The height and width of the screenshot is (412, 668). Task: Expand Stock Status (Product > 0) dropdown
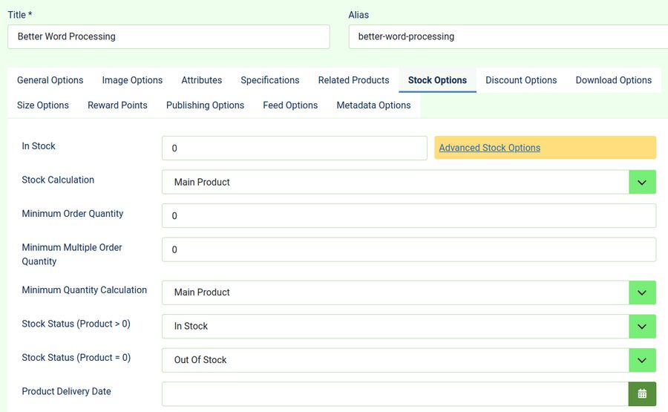[x=642, y=326]
